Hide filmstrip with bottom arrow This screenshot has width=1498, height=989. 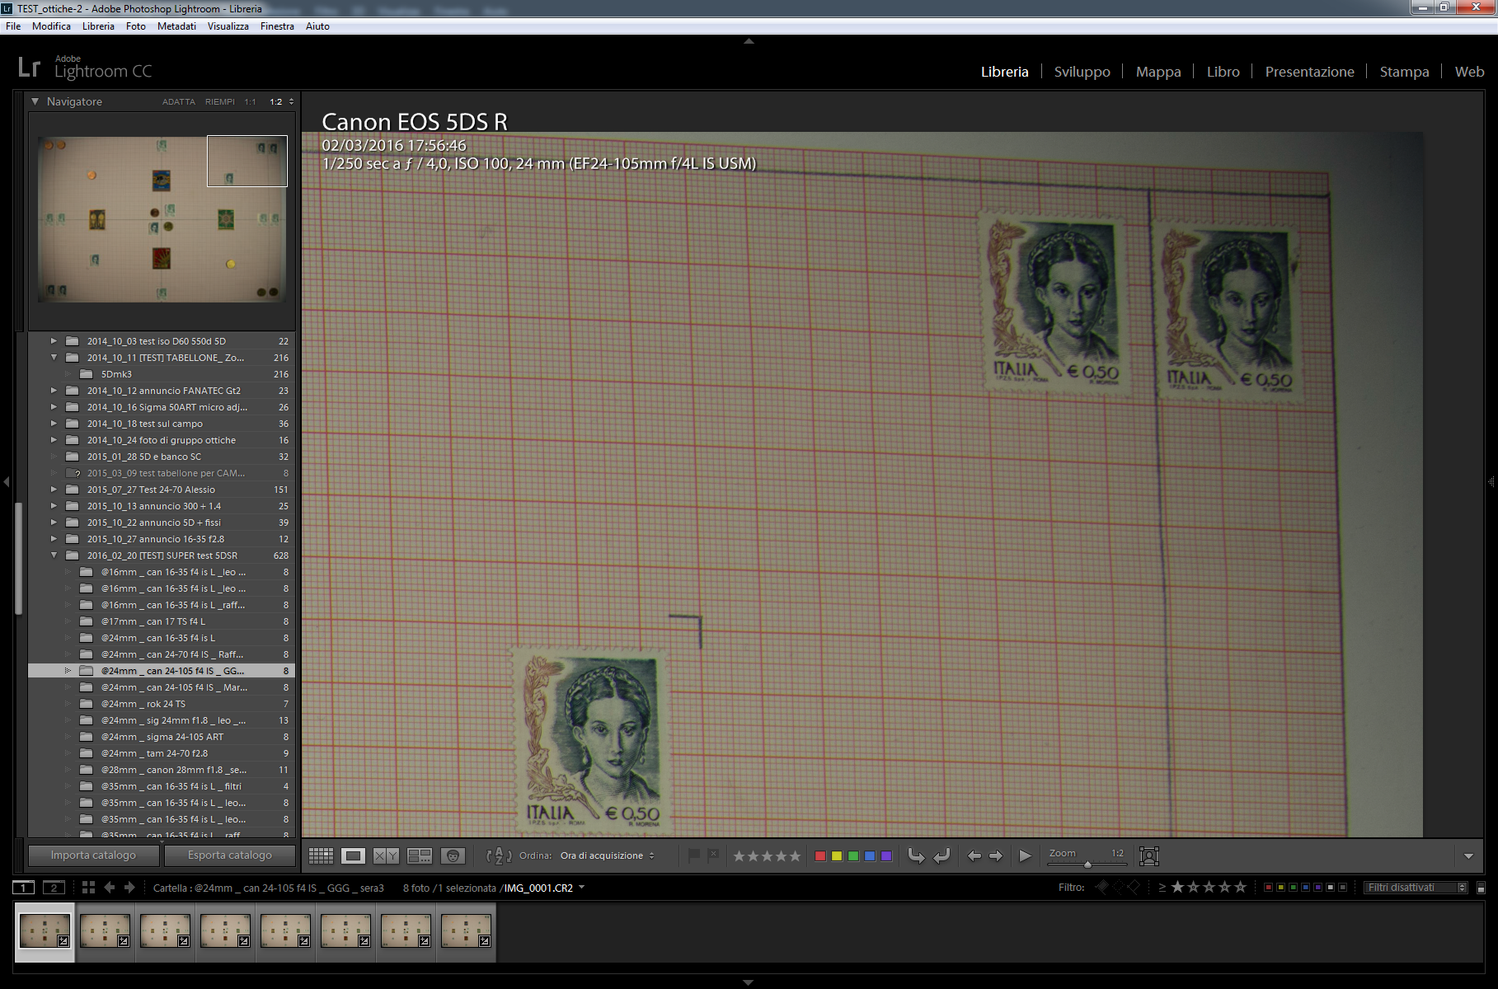coord(749,982)
